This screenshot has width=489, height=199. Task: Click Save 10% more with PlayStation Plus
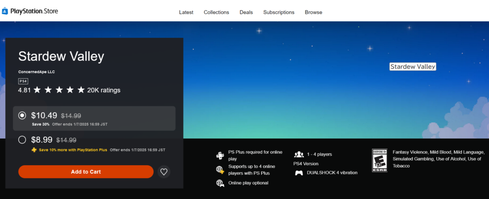(73, 150)
